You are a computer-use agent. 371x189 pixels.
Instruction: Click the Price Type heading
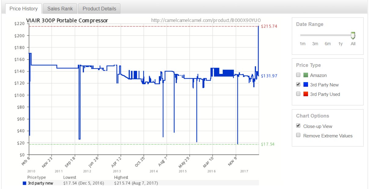pyautogui.click(x=308, y=65)
